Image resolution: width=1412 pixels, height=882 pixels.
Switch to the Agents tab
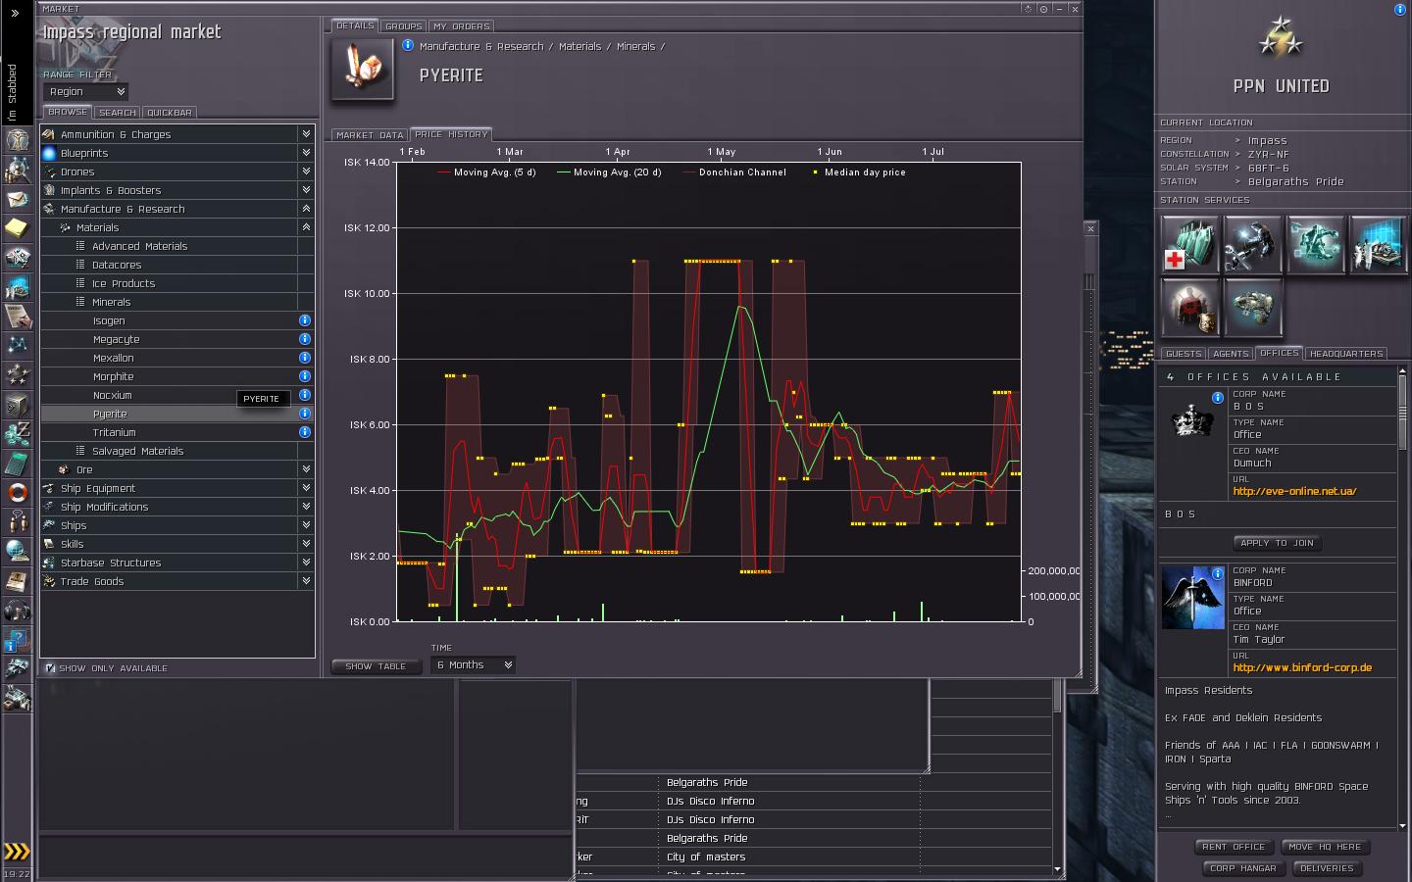click(1230, 354)
